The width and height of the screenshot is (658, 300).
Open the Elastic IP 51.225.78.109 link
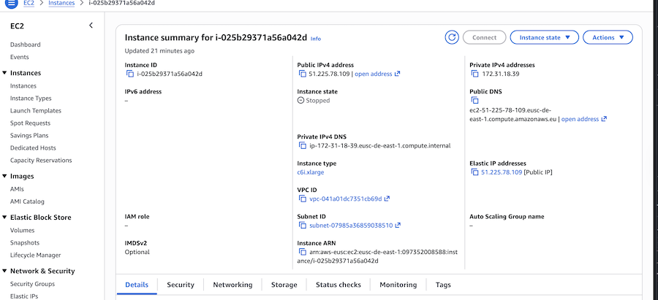point(502,172)
